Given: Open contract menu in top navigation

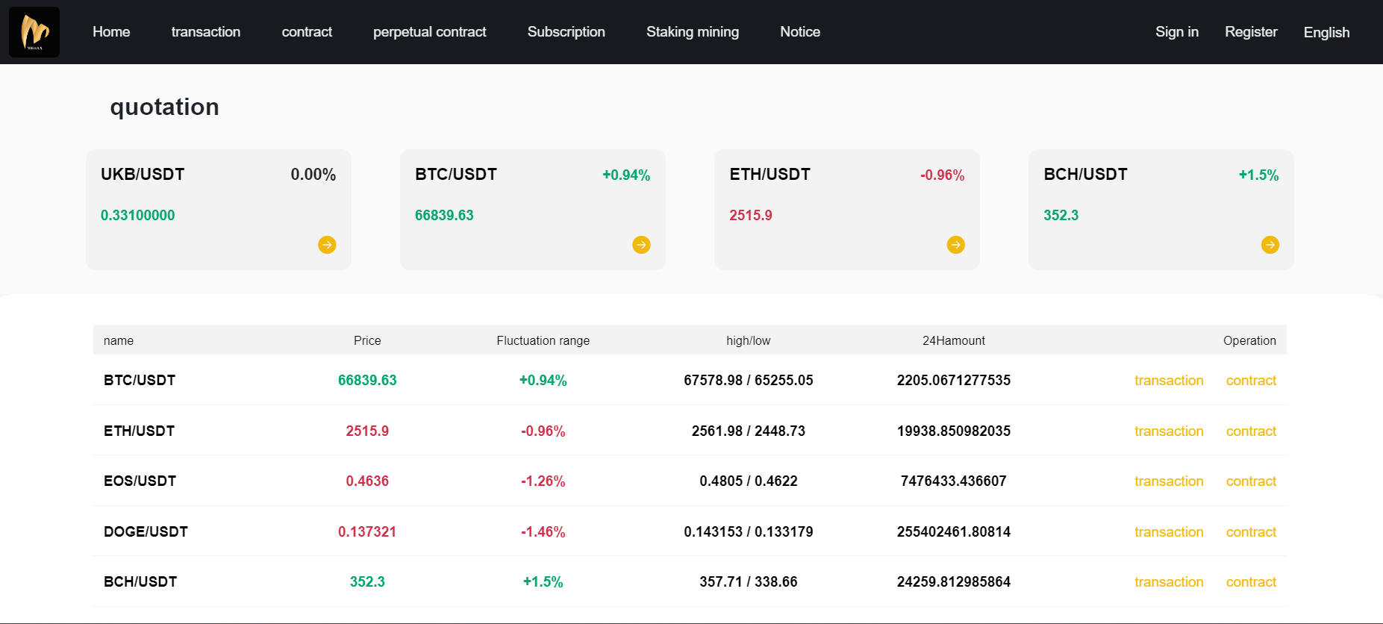Looking at the screenshot, I should tap(307, 32).
